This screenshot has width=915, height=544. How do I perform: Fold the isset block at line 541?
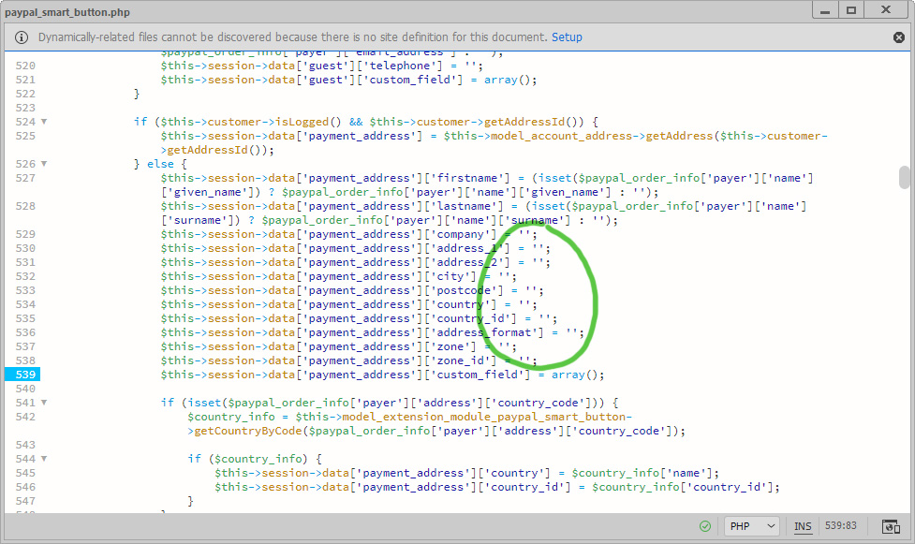[x=44, y=403]
